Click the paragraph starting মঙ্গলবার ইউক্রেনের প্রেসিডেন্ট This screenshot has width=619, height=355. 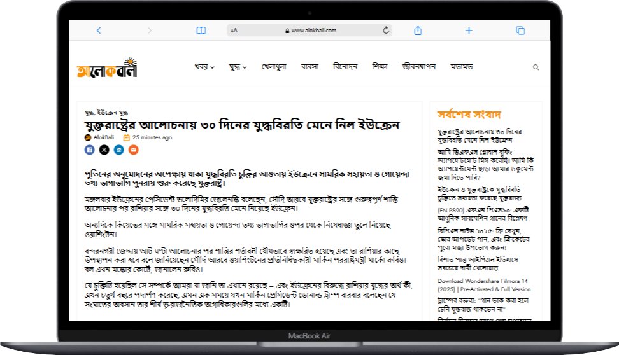(x=241, y=204)
